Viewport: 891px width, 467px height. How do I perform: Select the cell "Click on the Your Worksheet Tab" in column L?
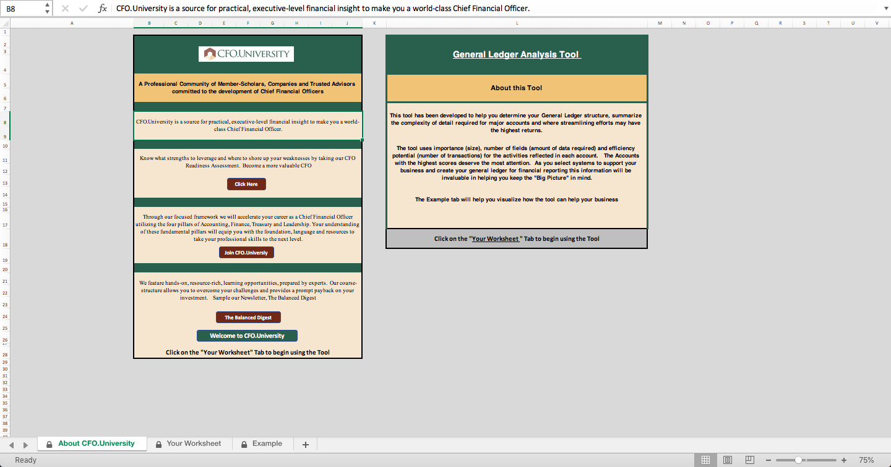[517, 238]
